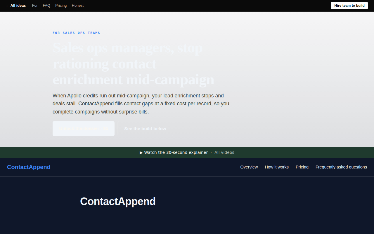
Task: Open Frequently asked questions link
Action: tap(341, 167)
